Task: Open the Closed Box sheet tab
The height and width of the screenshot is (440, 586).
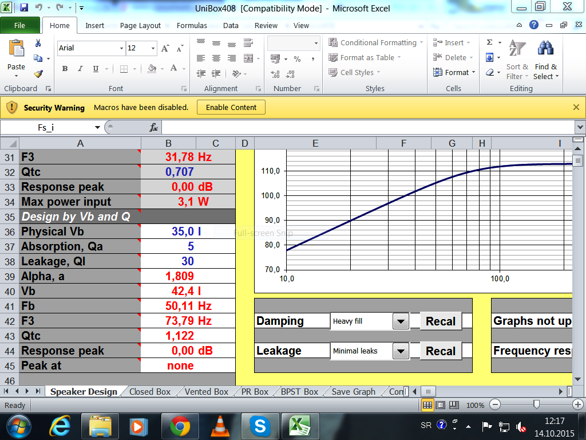Action: click(x=150, y=392)
